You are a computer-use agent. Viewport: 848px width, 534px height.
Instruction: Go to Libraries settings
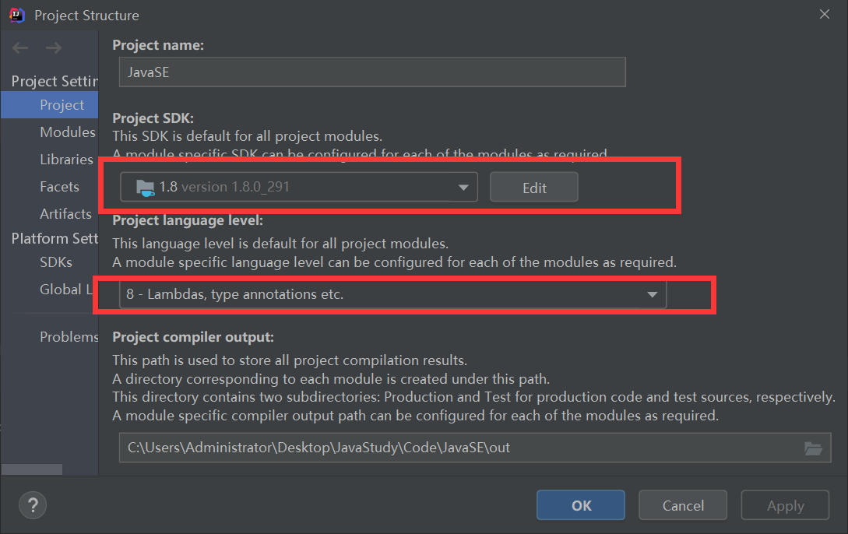[66, 160]
